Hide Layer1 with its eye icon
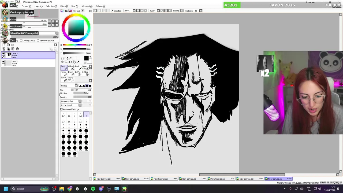The image size is (343, 193). (x=3, y=61)
